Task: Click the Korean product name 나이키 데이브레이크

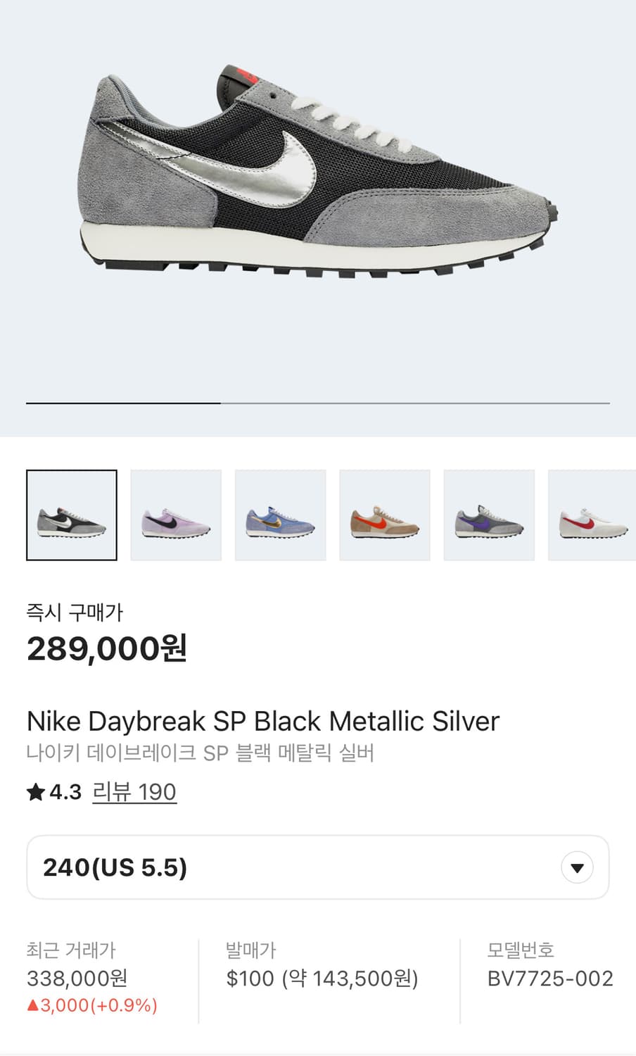Action: (200, 753)
